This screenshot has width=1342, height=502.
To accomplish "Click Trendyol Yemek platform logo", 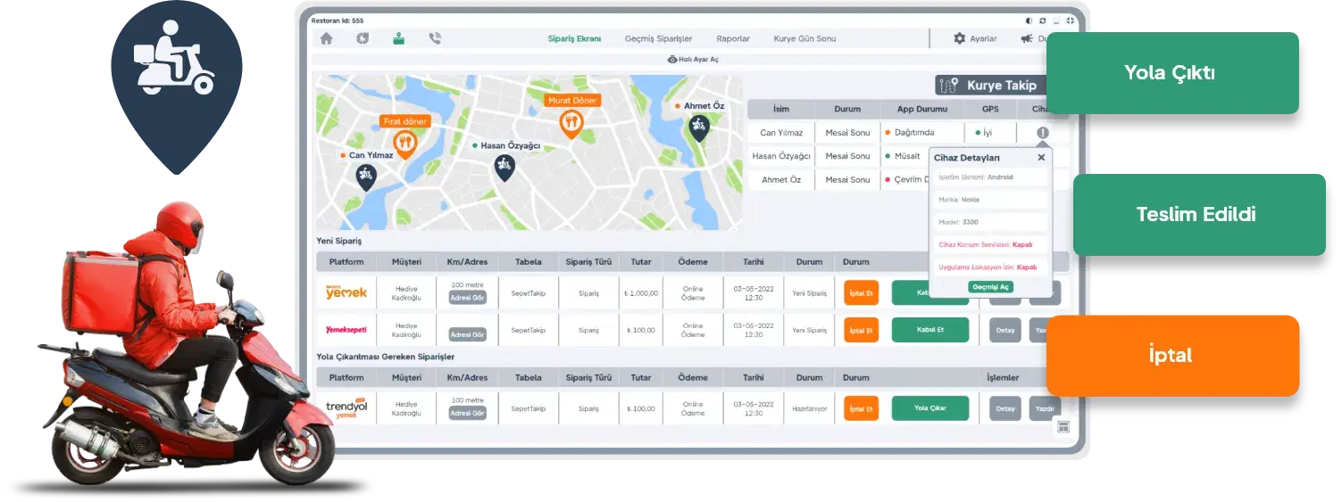I will point(346,408).
